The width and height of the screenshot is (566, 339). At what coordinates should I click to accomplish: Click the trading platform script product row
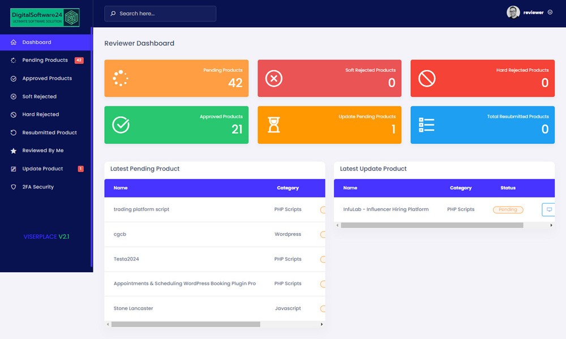coord(141,209)
